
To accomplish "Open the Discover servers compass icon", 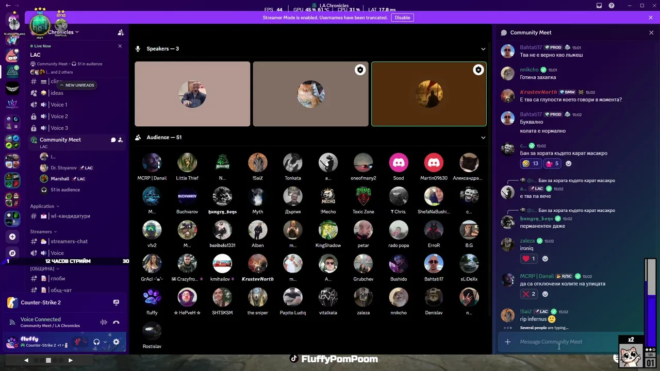I will [12, 253].
